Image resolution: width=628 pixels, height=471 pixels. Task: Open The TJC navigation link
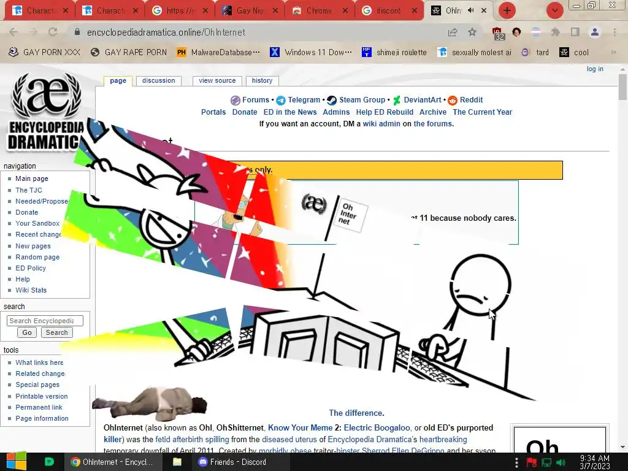point(28,190)
